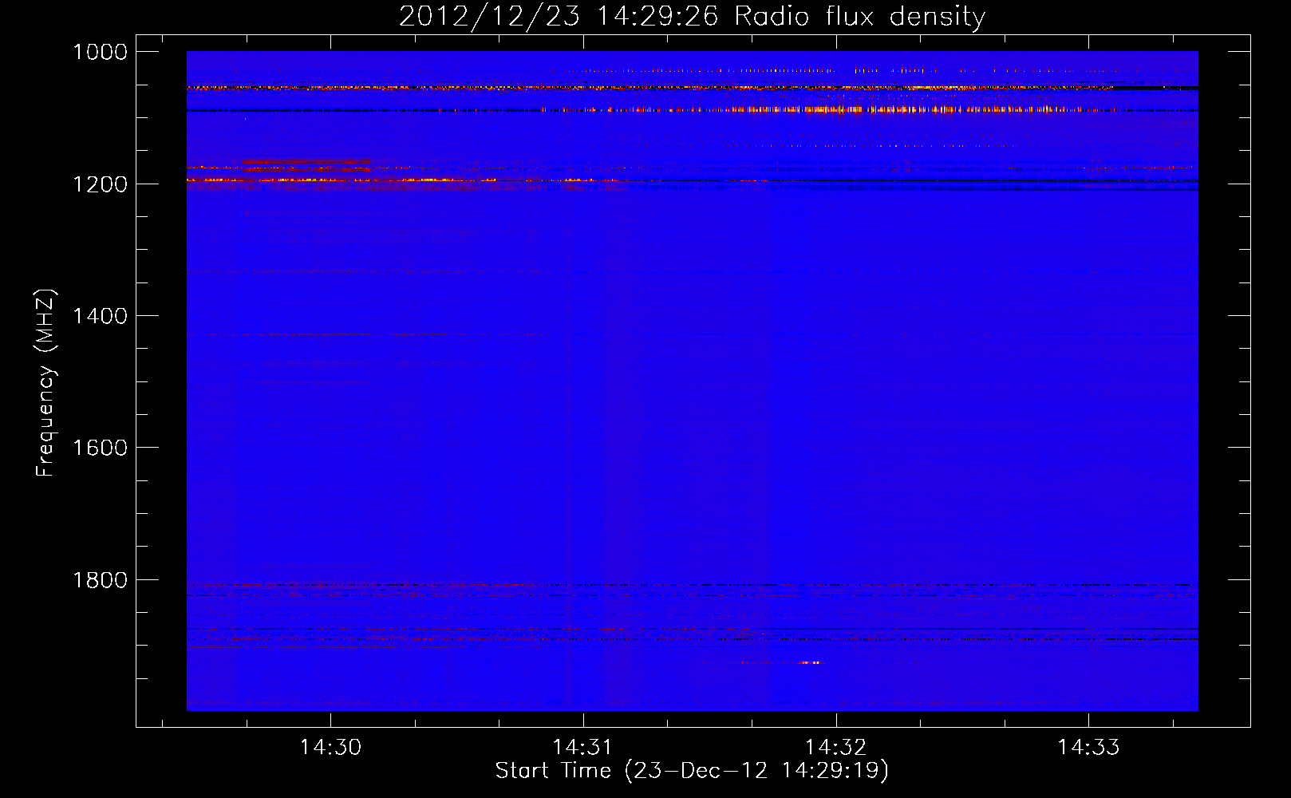Click the 14:31 time tick label
The width and height of the screenshot is (1291, 798).
pos(583,748)
